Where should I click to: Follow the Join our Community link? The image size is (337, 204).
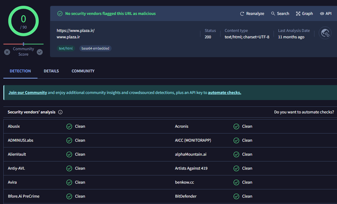click(28, 92)
